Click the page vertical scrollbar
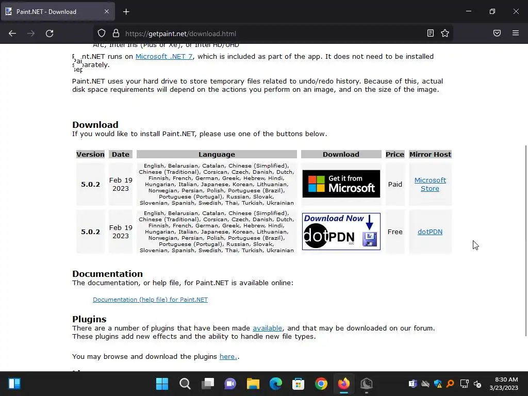528x396 pixels. [x=525, y=240]
